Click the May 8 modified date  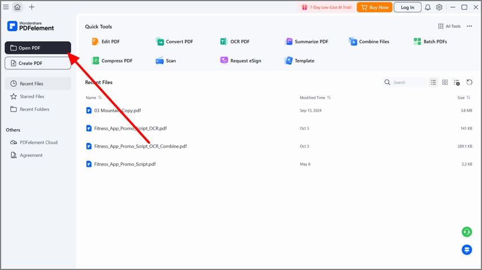[x=305, y=164]
